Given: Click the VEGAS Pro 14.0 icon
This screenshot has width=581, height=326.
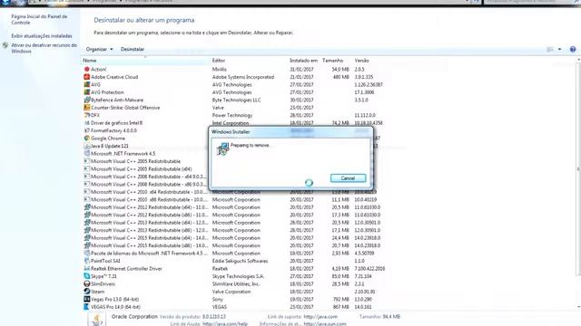Looking at the screenshot, I should [x=87, y=307].
